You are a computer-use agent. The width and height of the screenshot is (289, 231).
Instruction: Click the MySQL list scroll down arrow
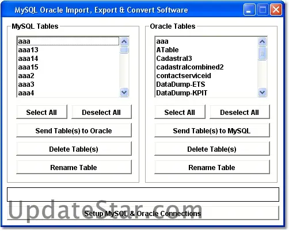coord(124,93)
